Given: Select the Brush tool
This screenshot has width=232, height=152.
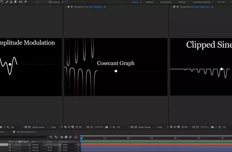Looking at the screenshot, I should (x=7, y=2).
